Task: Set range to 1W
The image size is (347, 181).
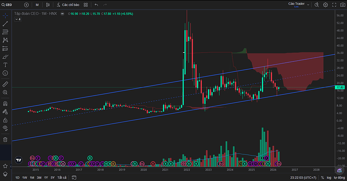Action: click(25, 177)
